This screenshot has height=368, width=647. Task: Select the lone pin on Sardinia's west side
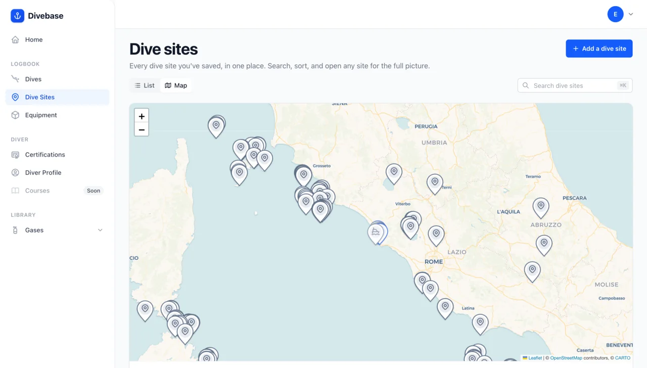145,310
